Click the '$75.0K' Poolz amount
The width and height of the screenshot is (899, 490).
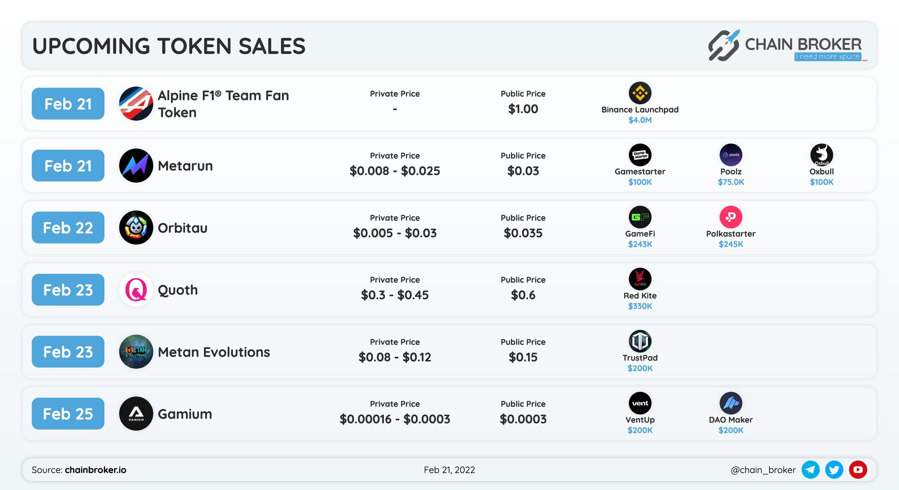coord(731,182)
